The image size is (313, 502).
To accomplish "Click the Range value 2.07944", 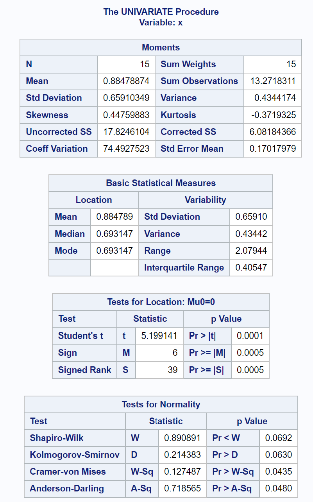I will (251, 251).
